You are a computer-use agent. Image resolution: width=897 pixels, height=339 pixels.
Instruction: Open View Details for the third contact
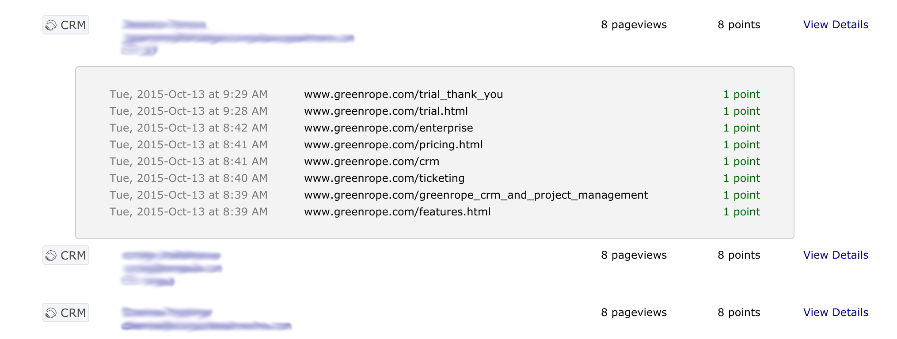836,313
